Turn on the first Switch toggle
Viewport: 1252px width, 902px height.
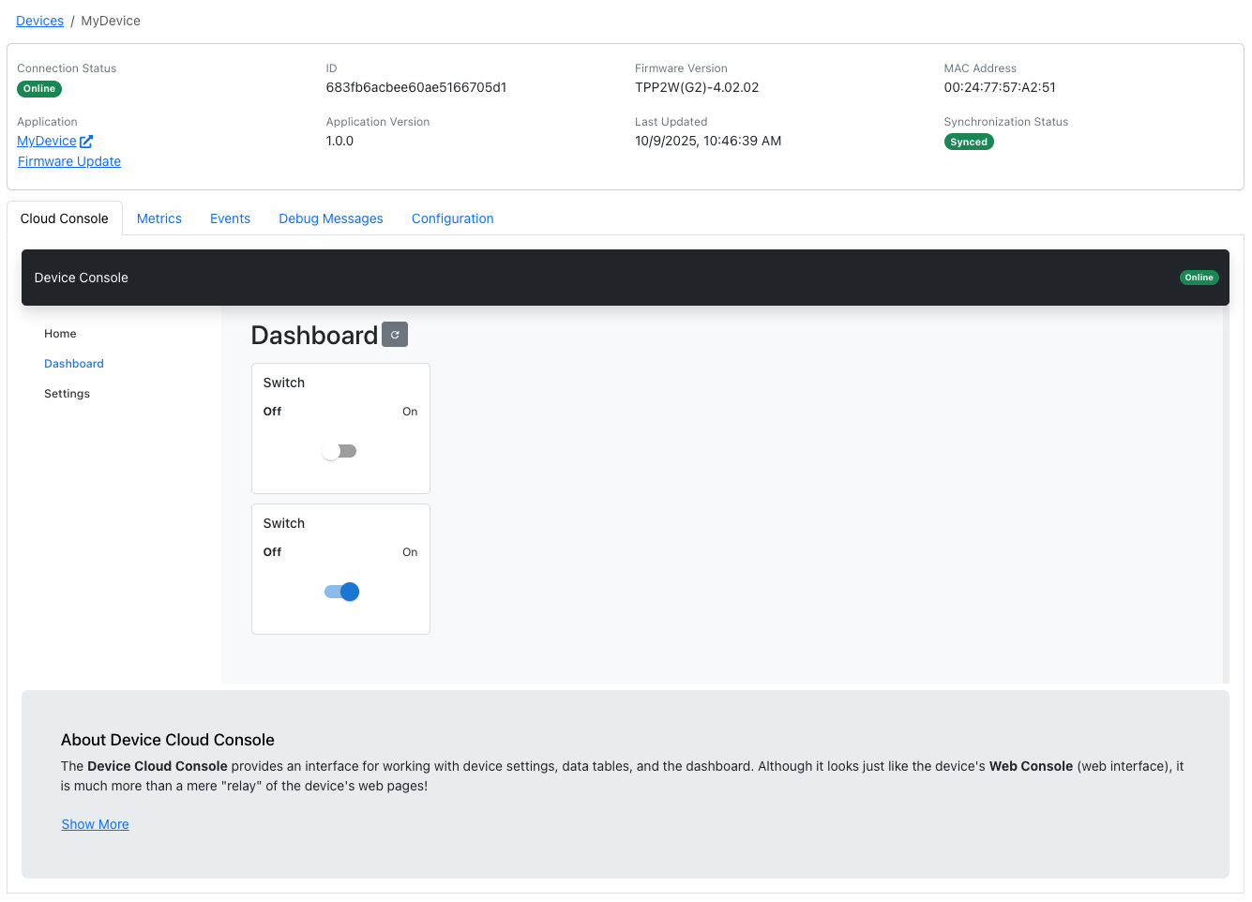pyautogui.click(x=339, y=451)
